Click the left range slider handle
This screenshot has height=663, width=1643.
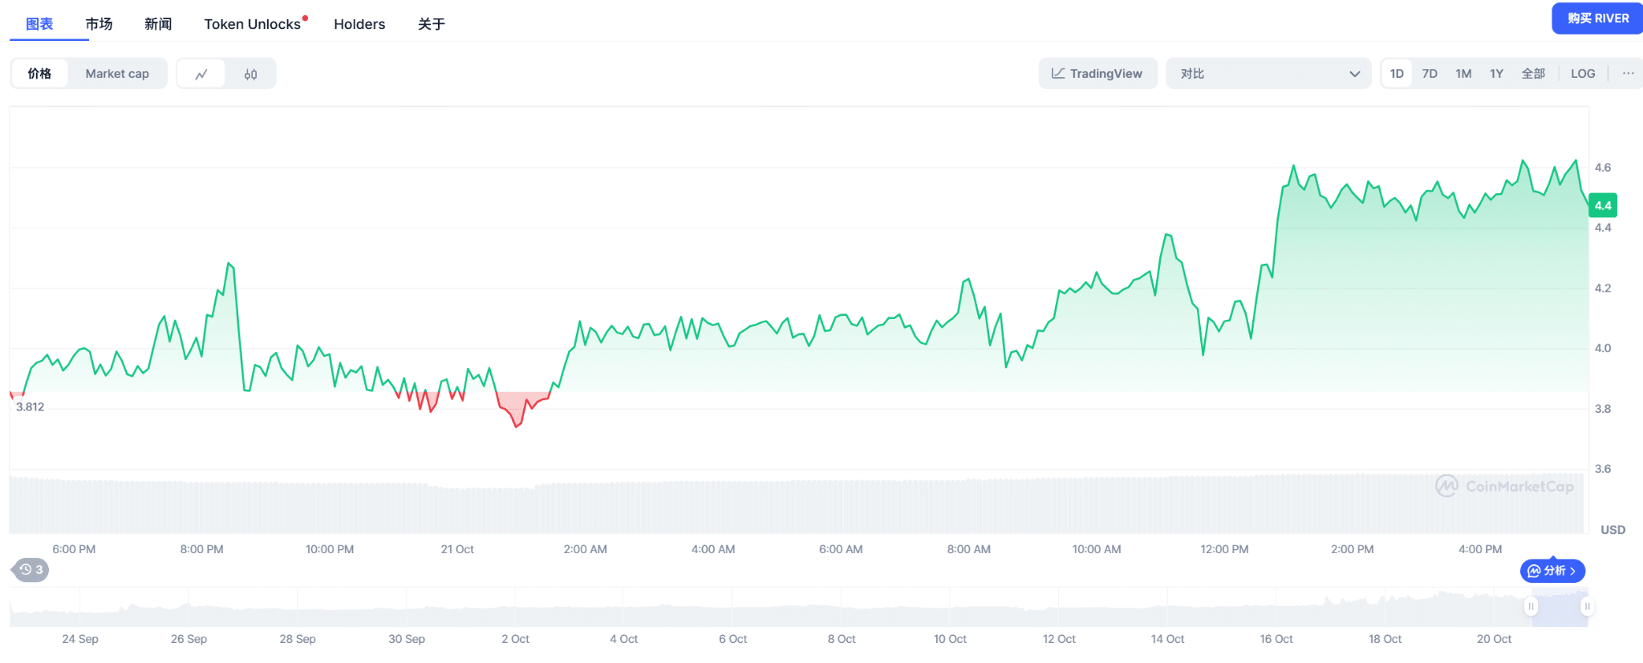(x=1531, y=607)
